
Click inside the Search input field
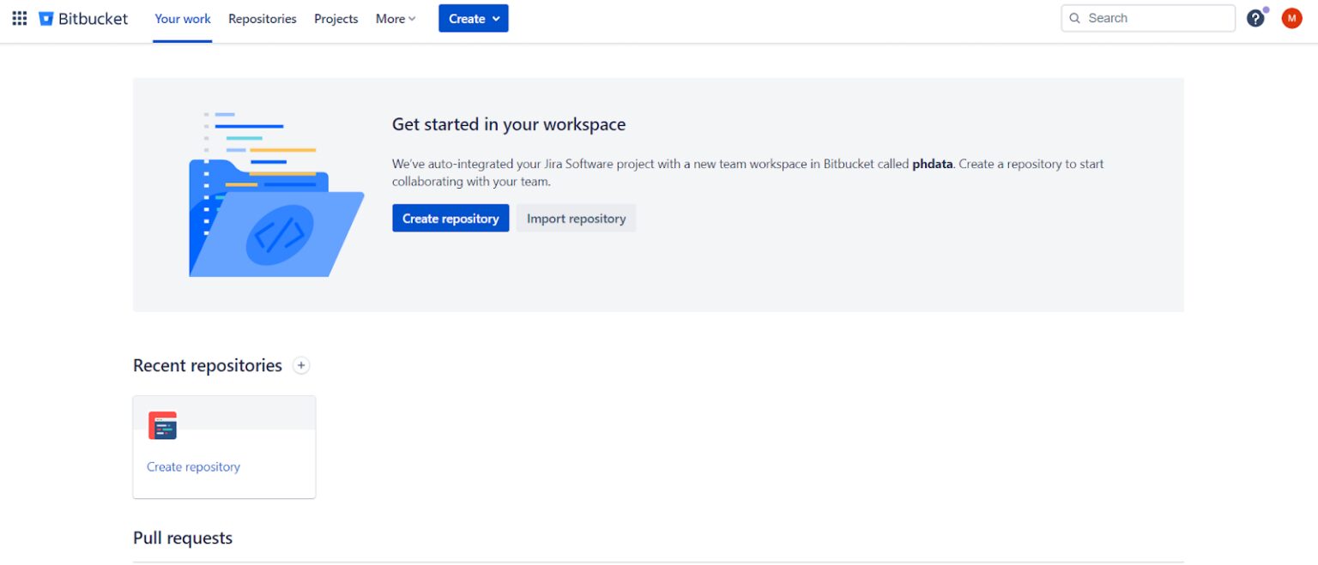pyautogui.click(x=1147, y=17)
